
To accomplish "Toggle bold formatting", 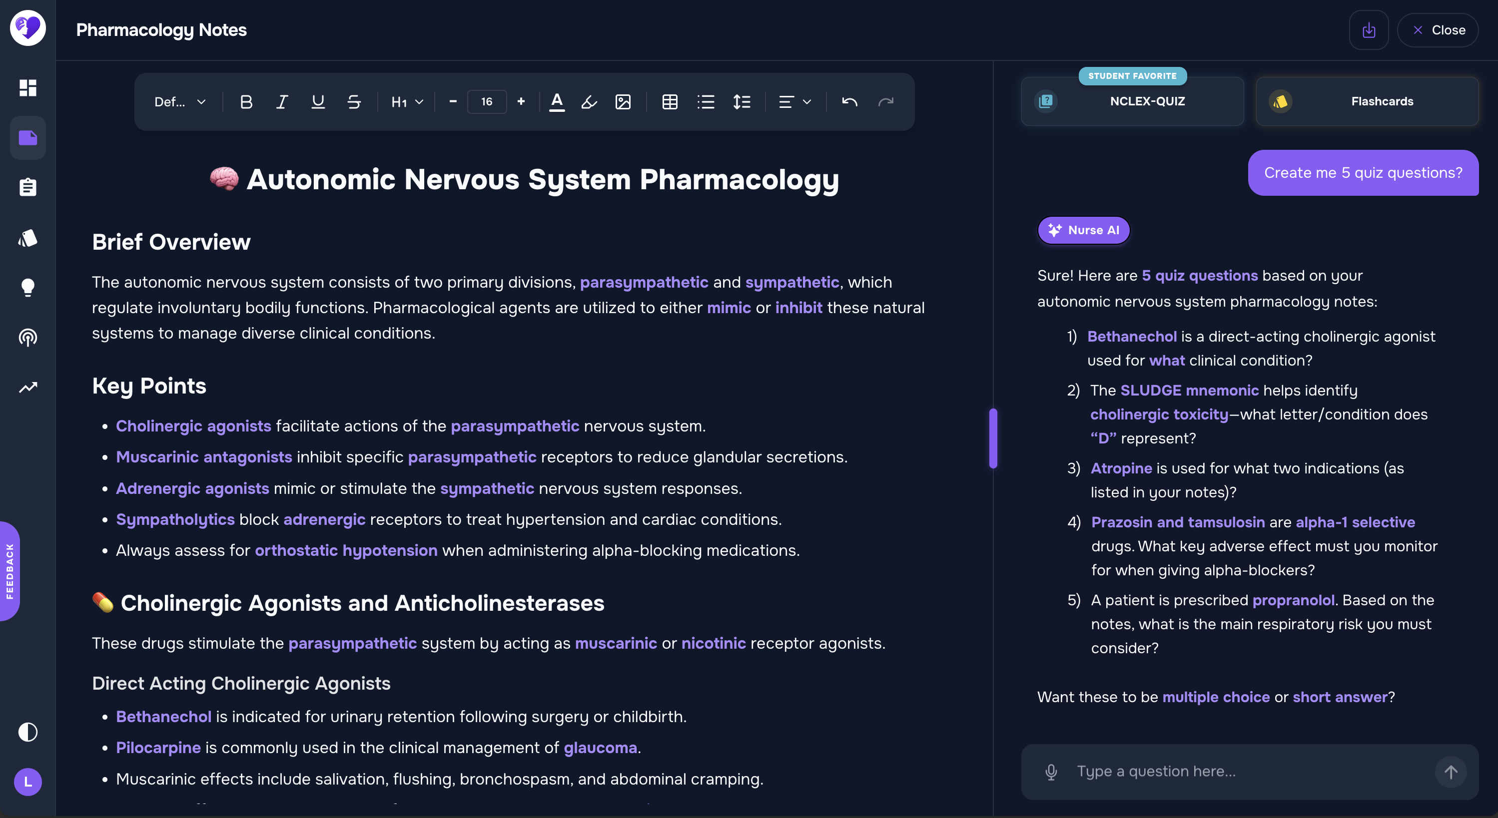I will [x=246, y=102].
